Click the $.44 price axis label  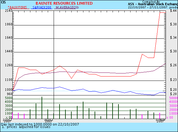pos(173,11)
